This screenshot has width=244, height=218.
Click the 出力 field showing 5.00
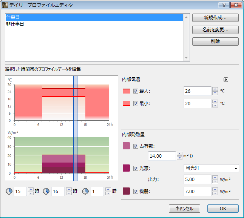[197, 179]
